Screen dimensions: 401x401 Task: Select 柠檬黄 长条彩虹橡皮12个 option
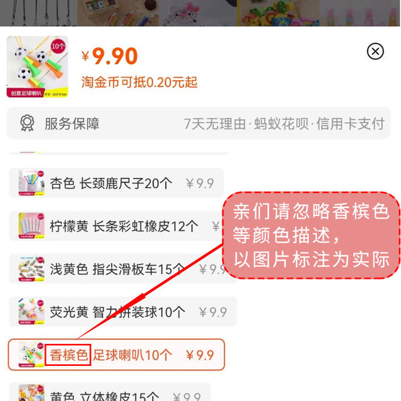click(117, 226)
